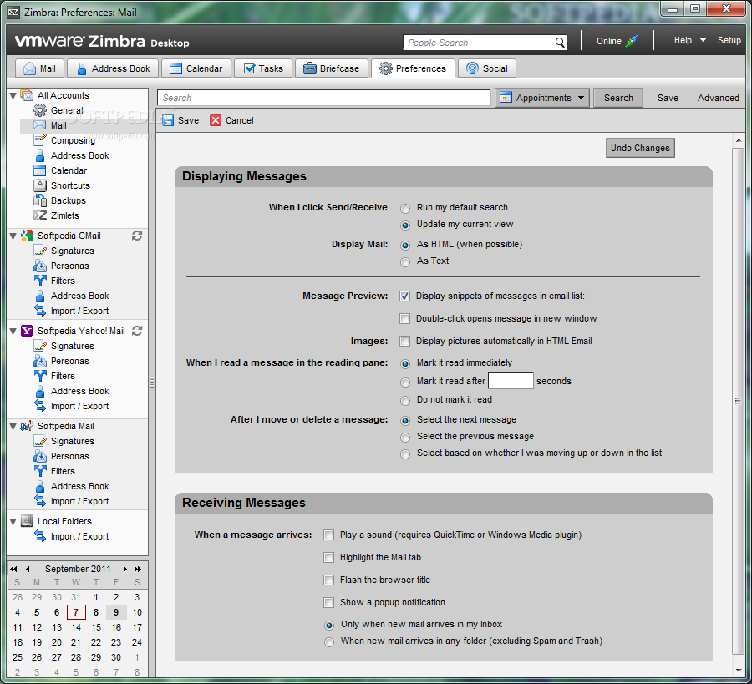Click Personas icon under Softpedia Yahoo! Mail
The width and height of the screenshot is (752, 684).
tap(40, 361)
